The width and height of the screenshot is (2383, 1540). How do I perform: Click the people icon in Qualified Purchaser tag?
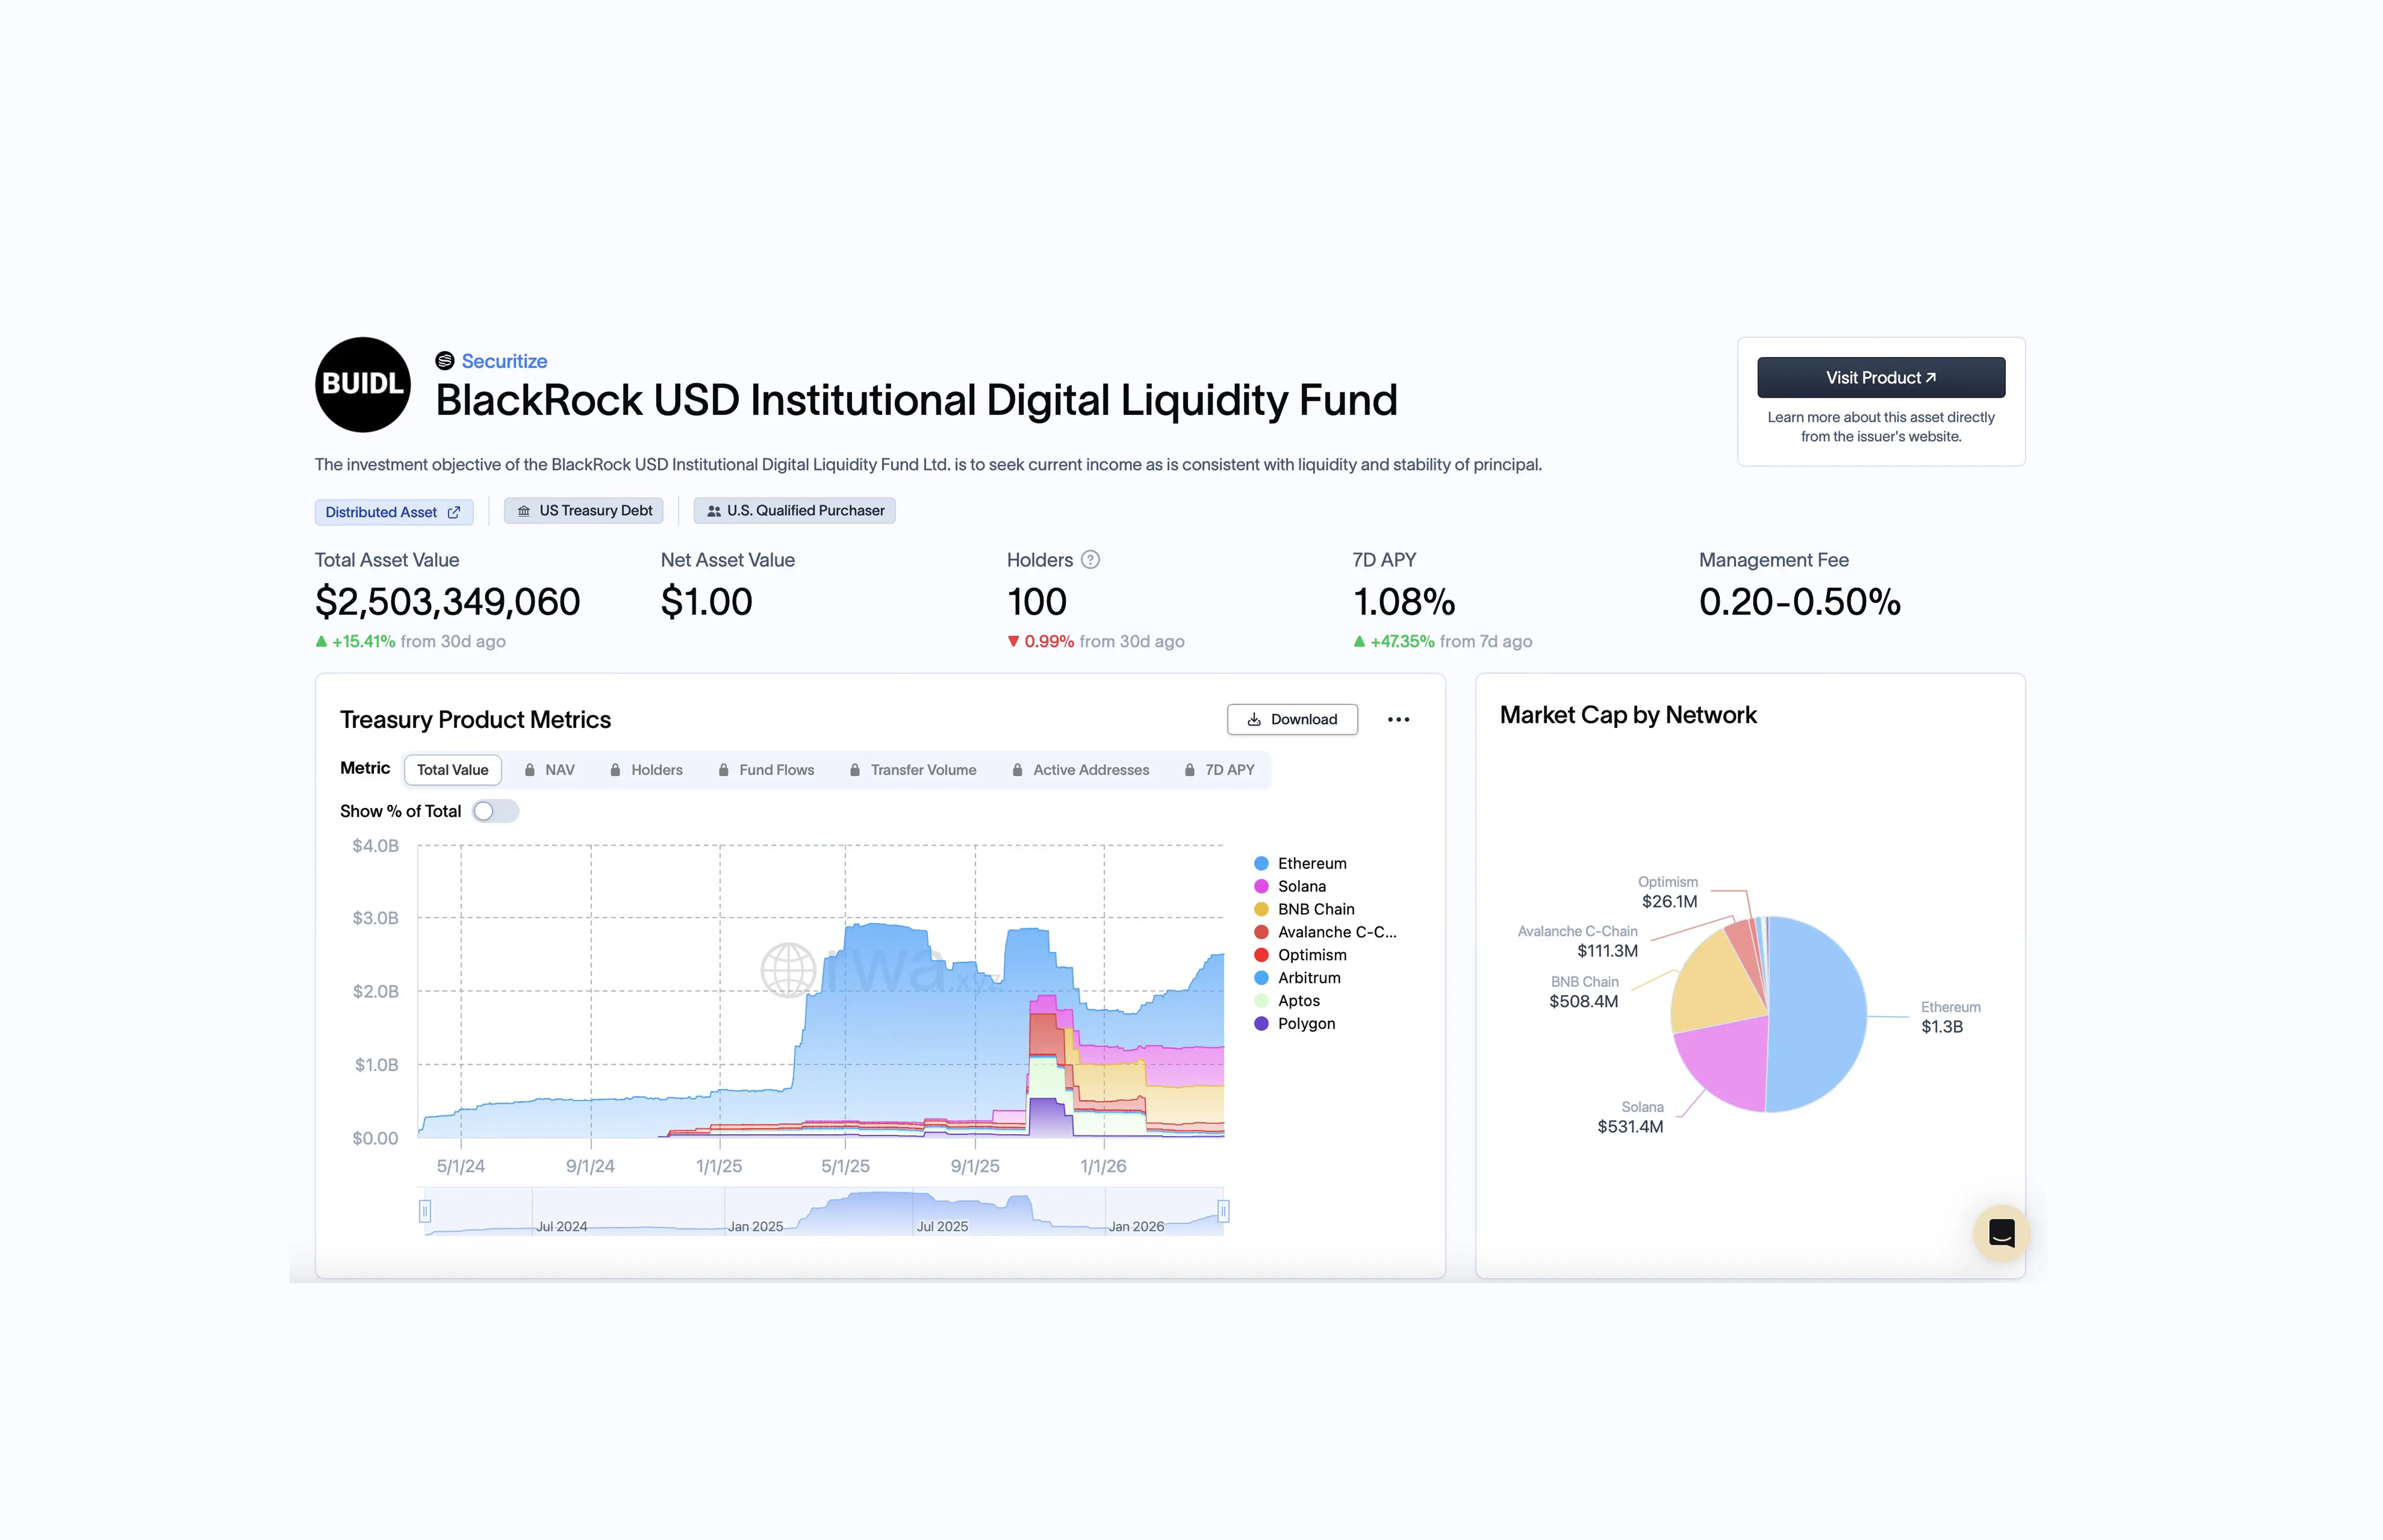[x=714, y=511]
